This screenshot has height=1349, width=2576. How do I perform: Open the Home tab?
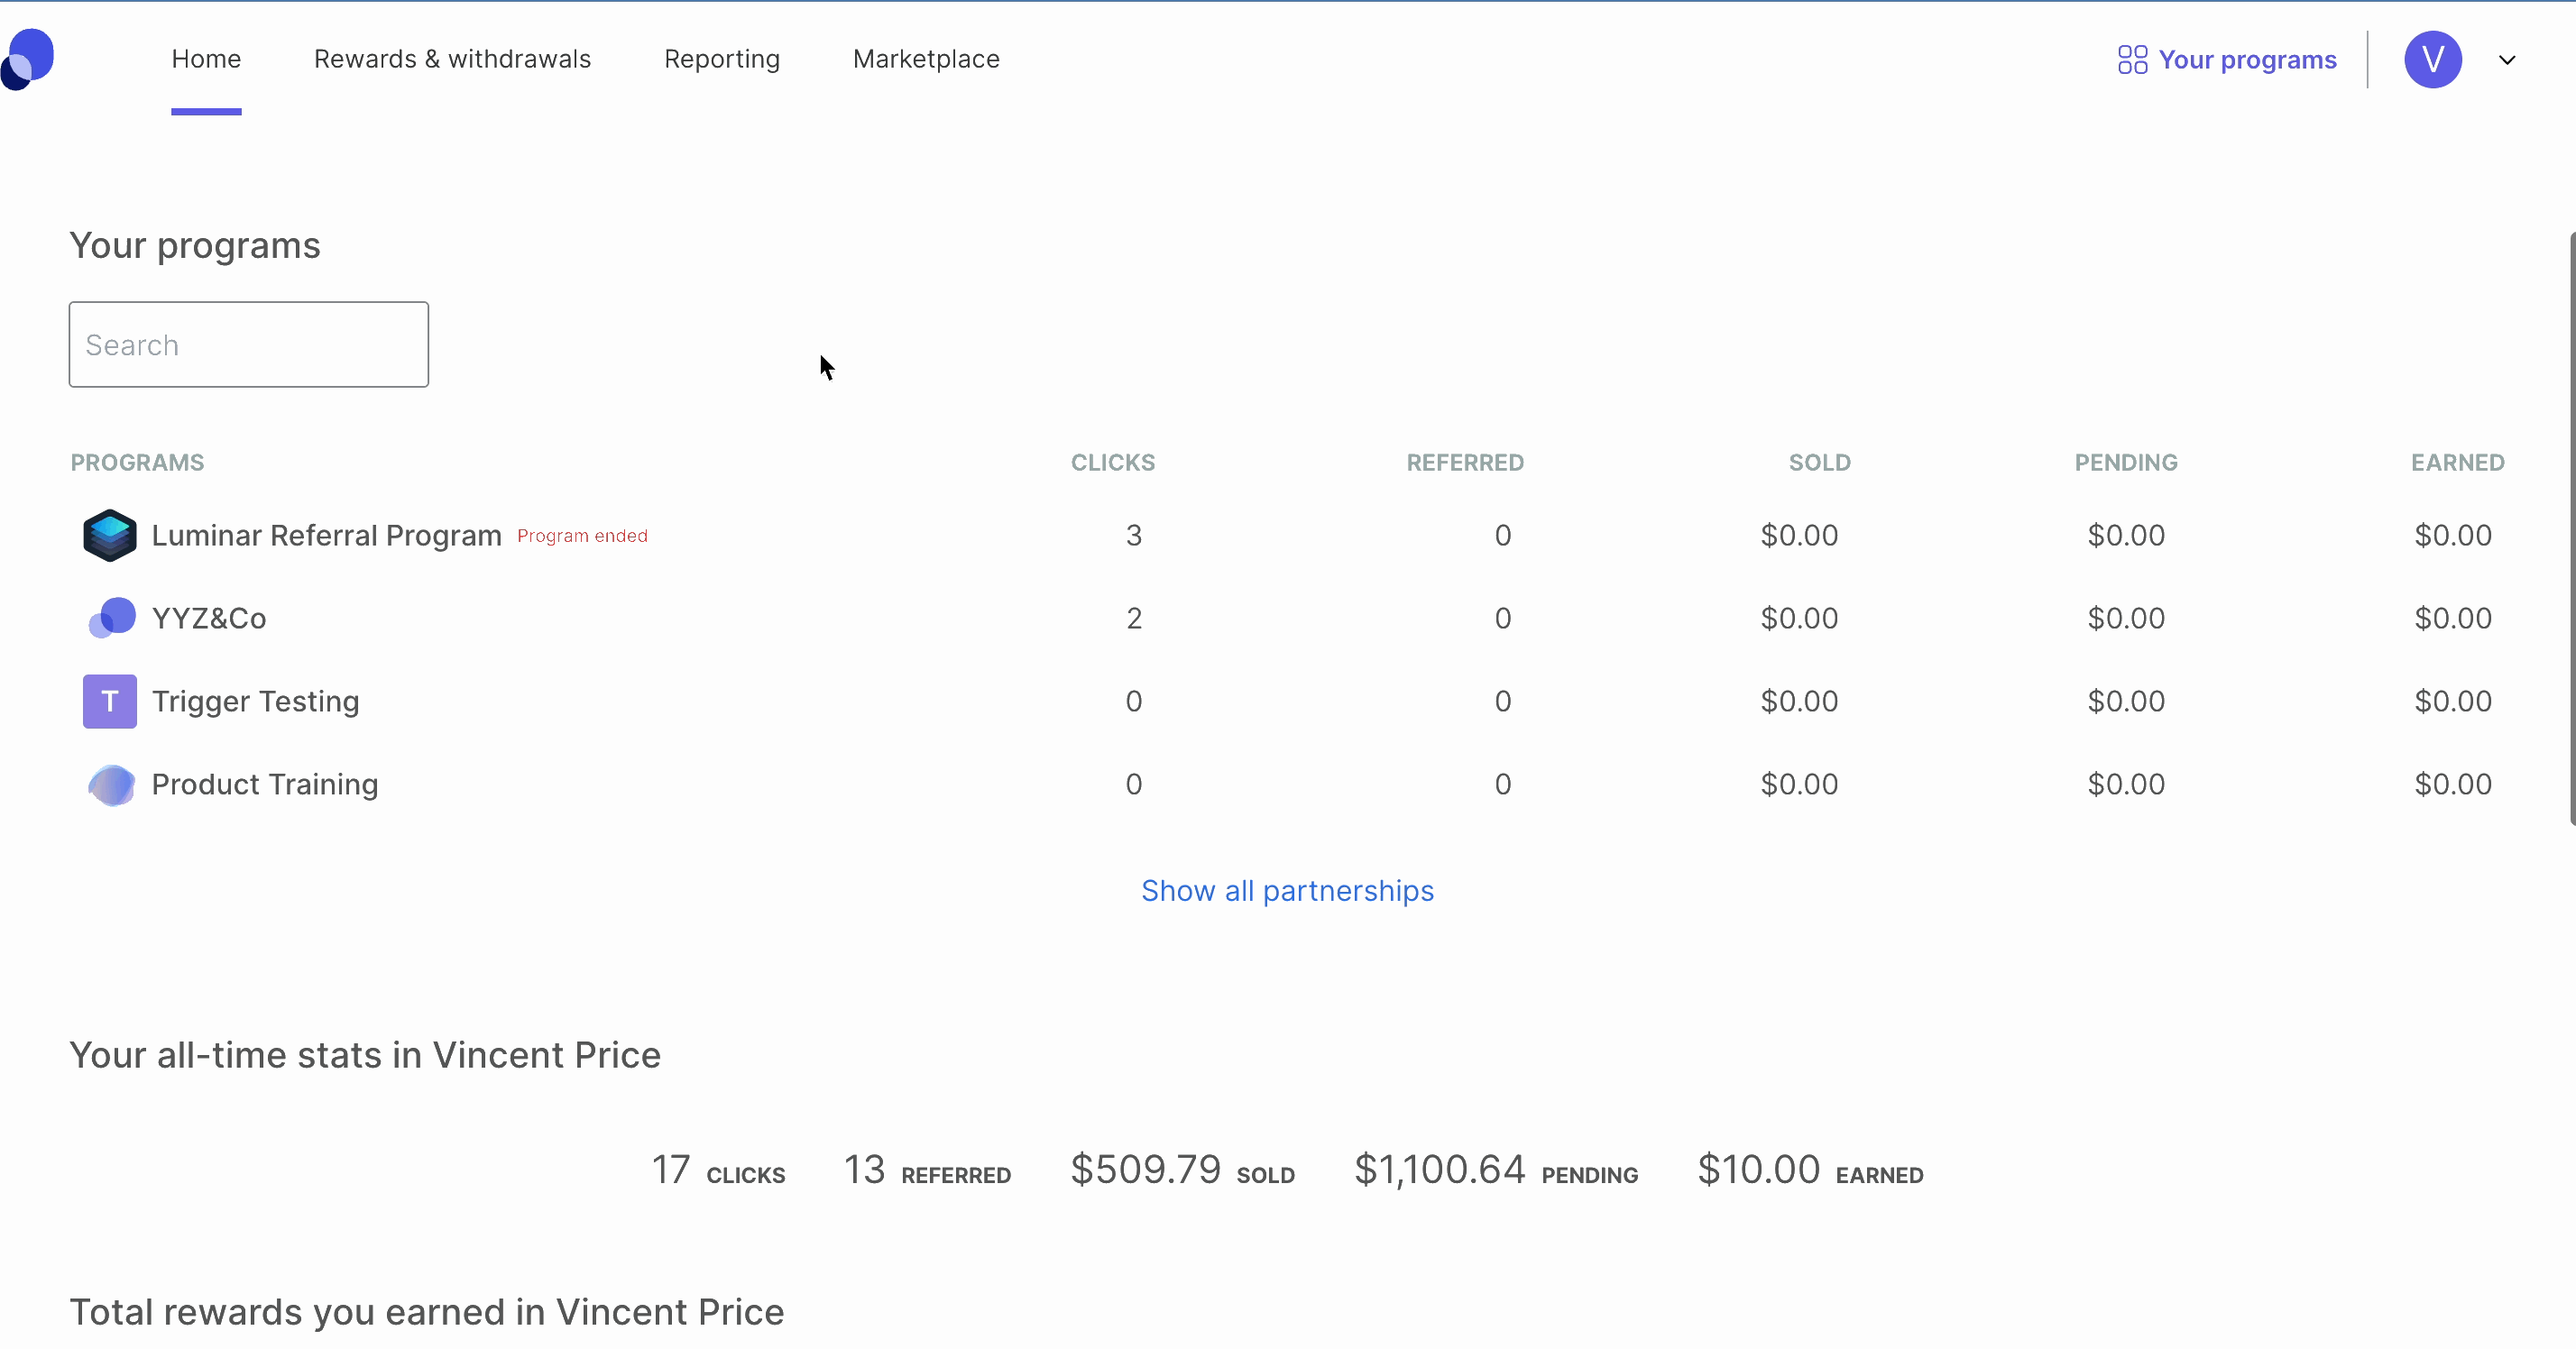tap(206, 60)
